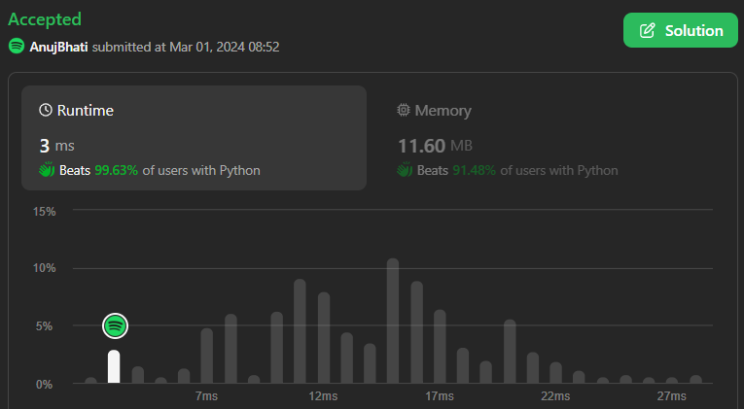
Task: Click the avatar marker above the highlighted bar
Action: pyautogui.click(x=115, y=325)
